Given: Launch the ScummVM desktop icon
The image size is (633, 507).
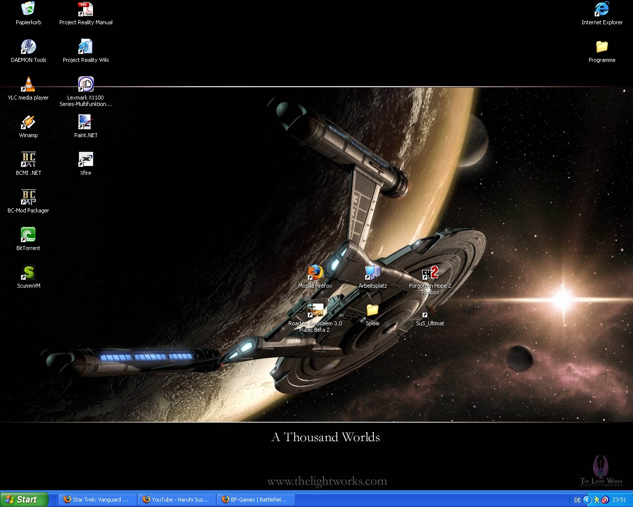Looking at the screenshot, I should (x=28, y=273).
